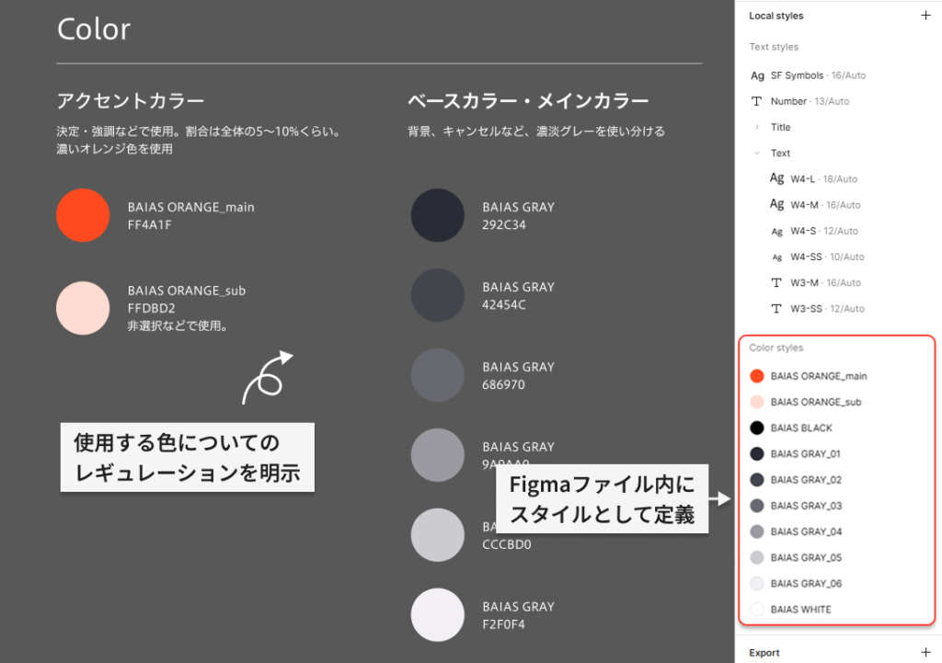This screenshot has width=942, height=663.
Task: Select the Color heading on canvas
Action: pos(94,29)
